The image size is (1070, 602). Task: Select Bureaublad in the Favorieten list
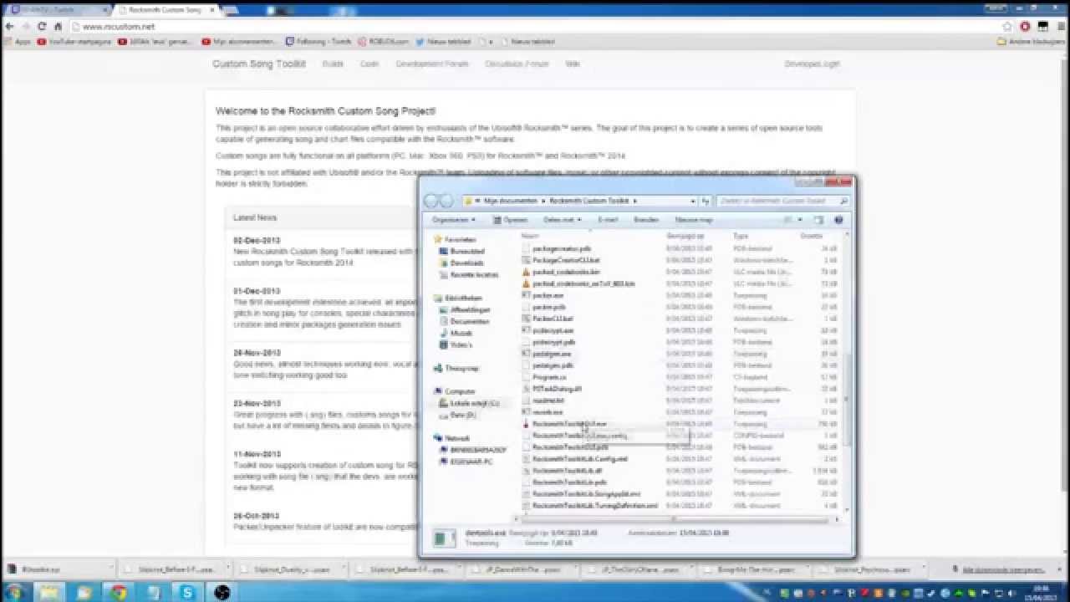[x=466, y=251]
